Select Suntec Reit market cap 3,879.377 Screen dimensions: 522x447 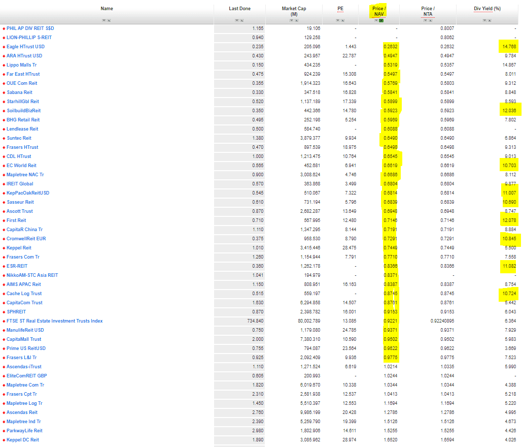(310, 138)
